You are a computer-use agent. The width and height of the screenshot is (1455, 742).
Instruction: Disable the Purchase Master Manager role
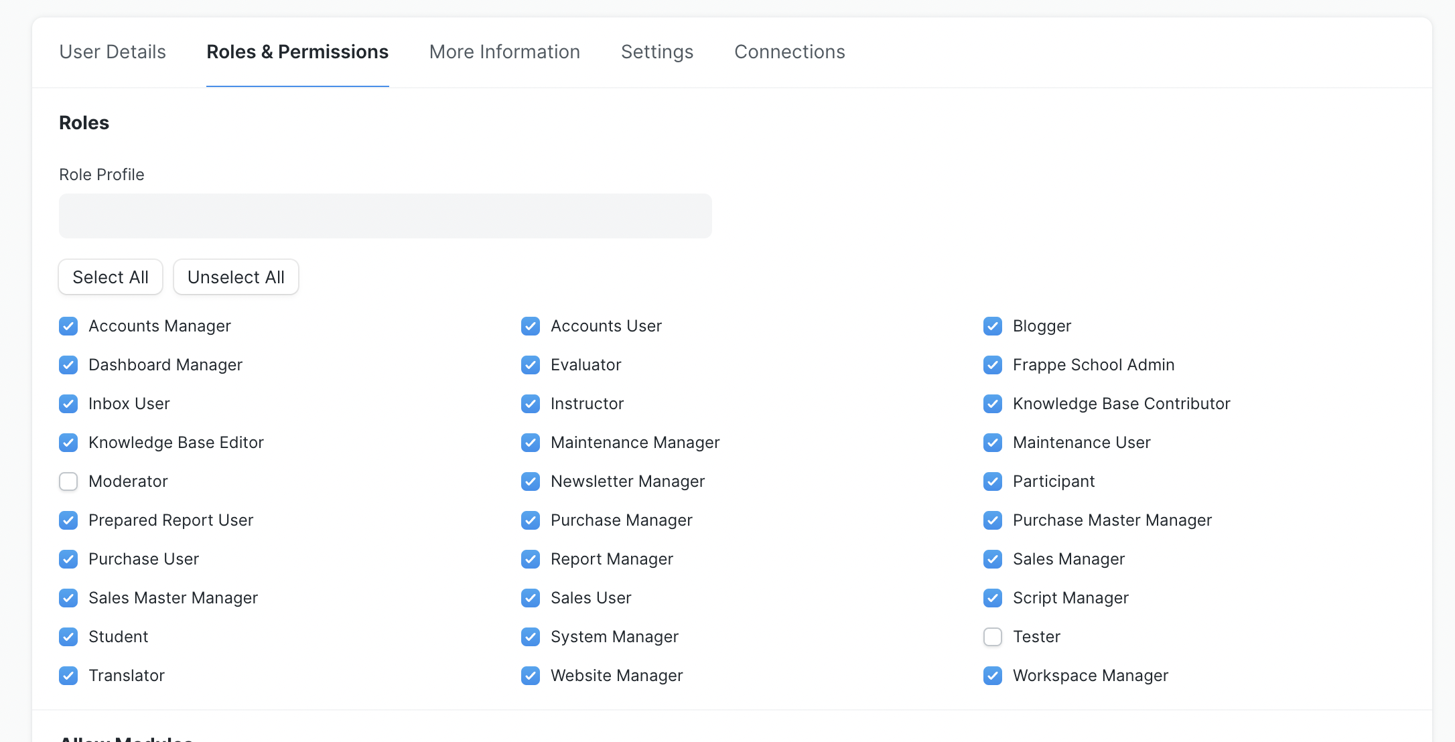[x=992, y=520]
